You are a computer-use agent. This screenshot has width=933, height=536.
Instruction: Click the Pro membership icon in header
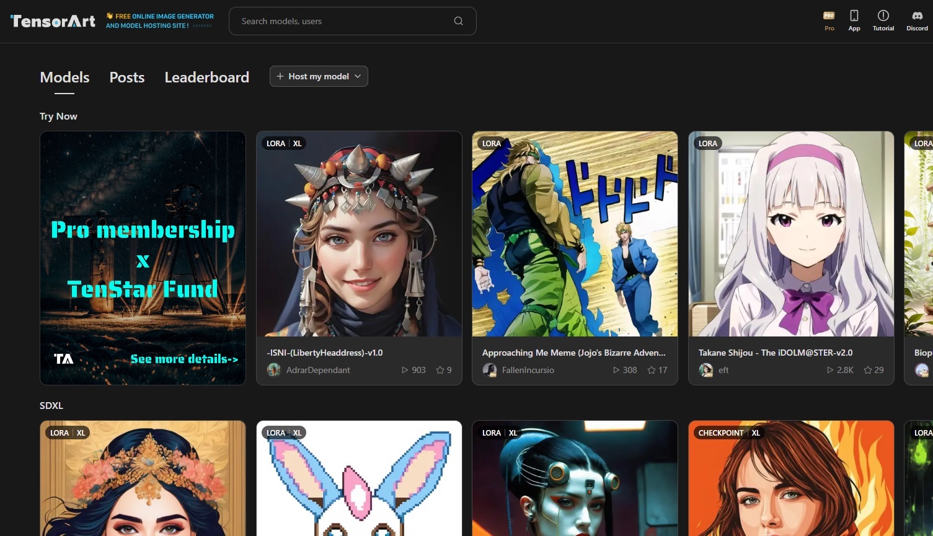[x=829, y=16]
